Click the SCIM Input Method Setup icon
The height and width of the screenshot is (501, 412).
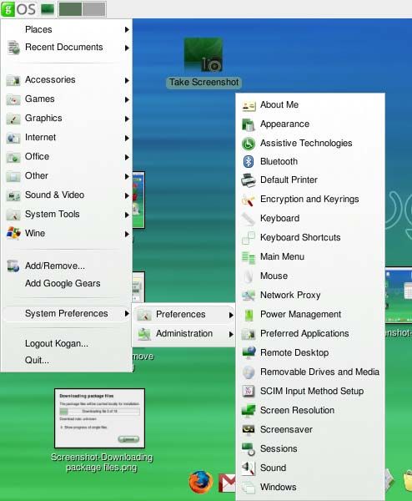pyautogui.click(x=249, y=391)
